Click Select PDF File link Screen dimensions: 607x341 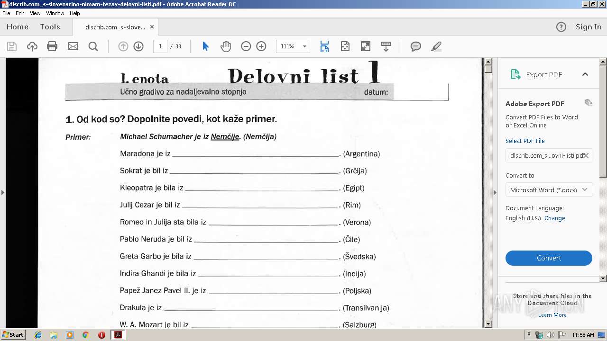tap(525, 141)
